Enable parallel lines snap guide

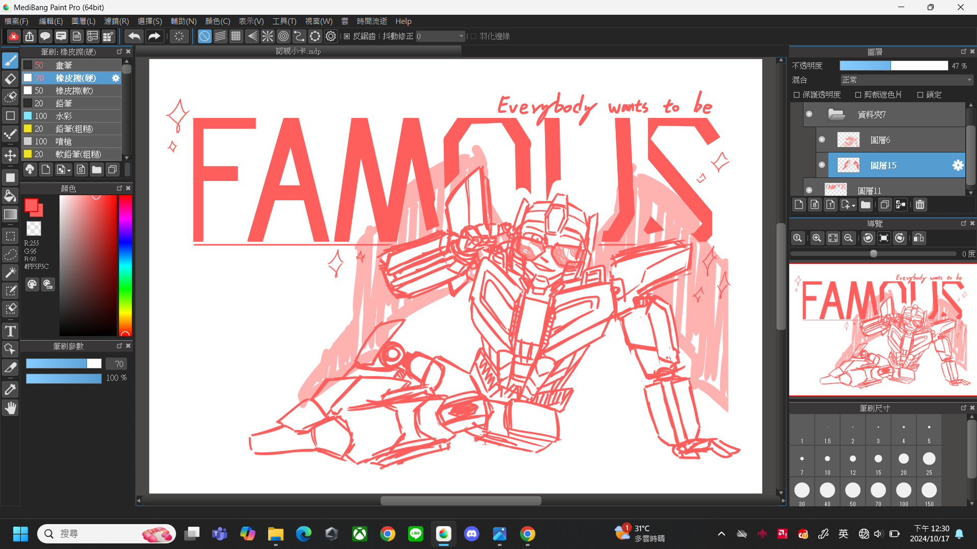(220, 36)
